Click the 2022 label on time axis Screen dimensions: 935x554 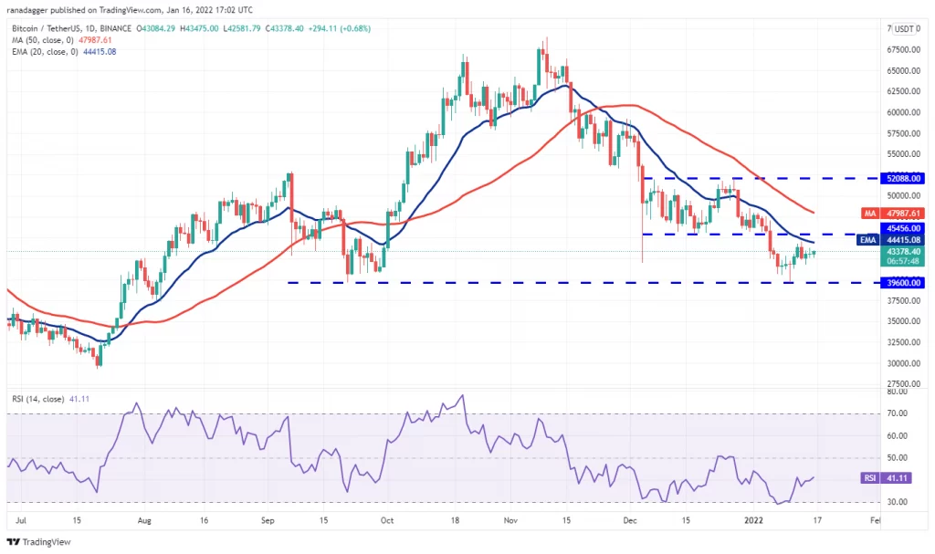coord(753,520)
